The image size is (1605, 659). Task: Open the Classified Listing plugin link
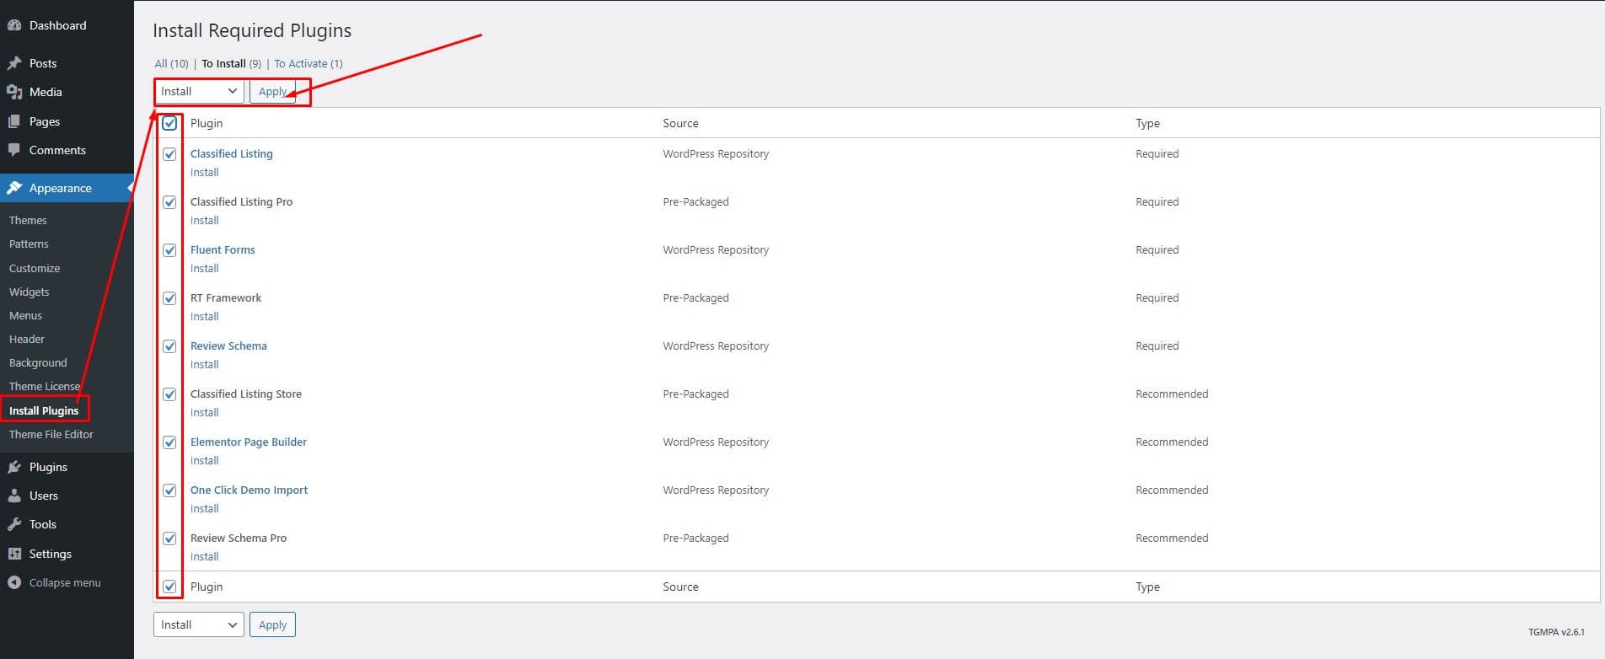pos(232,153)
